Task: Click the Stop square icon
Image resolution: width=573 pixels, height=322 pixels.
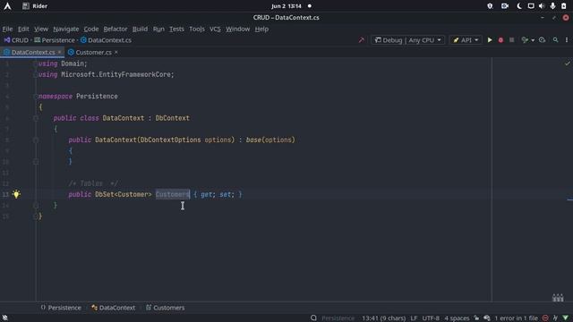Action: [511, 40]
